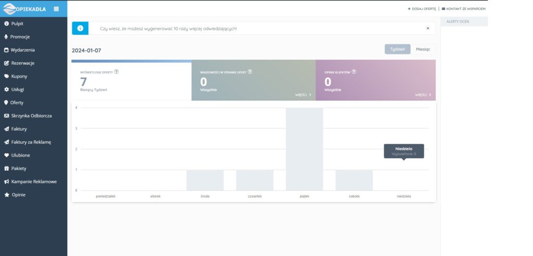This screenshot has width=533, height=256.
Task: Switch chart view to Tydzień
Action: (x=398, y=49)
